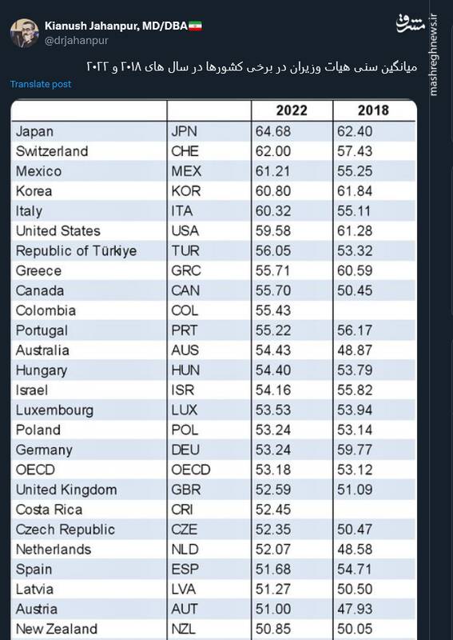Image resolution: width=453 pixels, height=640 pixels.
Task: Click the Persian tweet caption text
Action: pyautogui.click(x=252, y=67)
